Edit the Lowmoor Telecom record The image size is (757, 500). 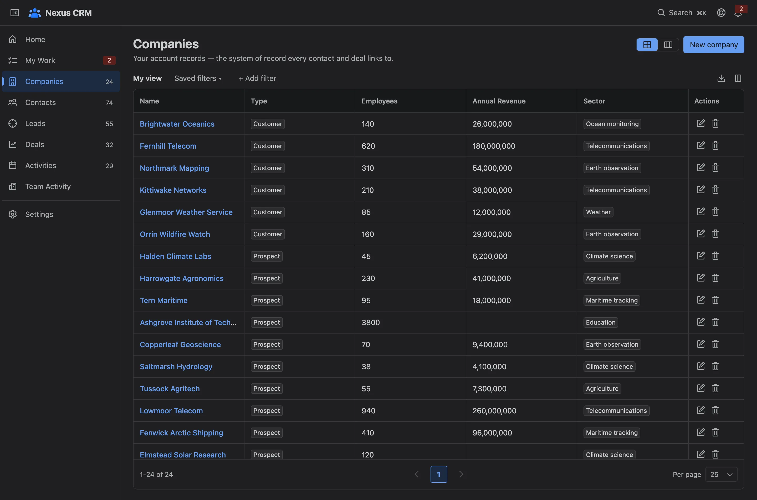click(x=700, y=410)
